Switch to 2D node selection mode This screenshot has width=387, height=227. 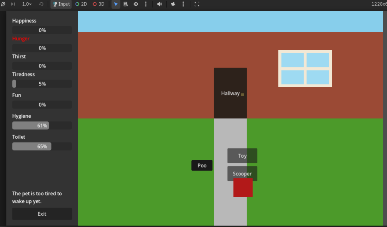click(x=81, y=4)
